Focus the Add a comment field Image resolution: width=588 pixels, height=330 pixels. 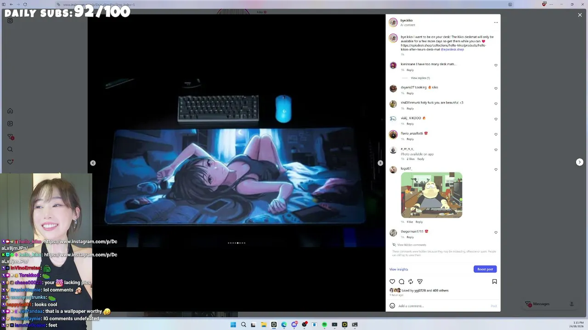(x=443, y=306)
